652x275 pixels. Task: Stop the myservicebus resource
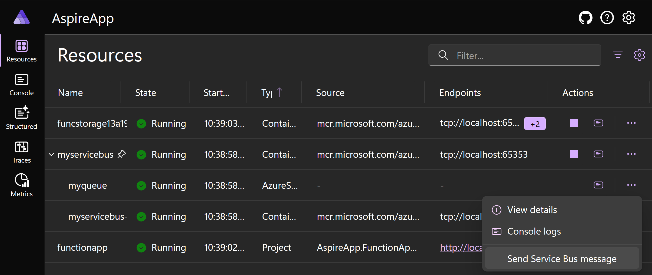574,154
